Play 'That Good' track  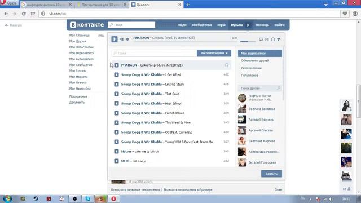(x=117, y=94)
